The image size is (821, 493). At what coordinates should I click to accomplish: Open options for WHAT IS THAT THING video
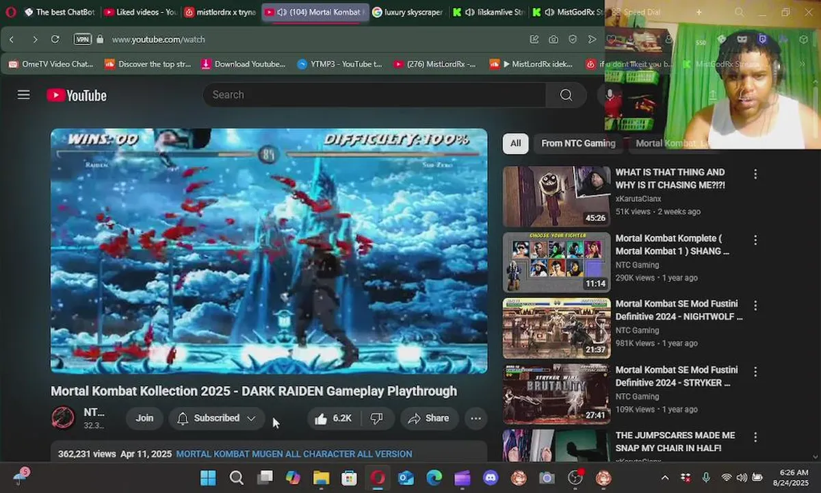click(x=755, y=175)
